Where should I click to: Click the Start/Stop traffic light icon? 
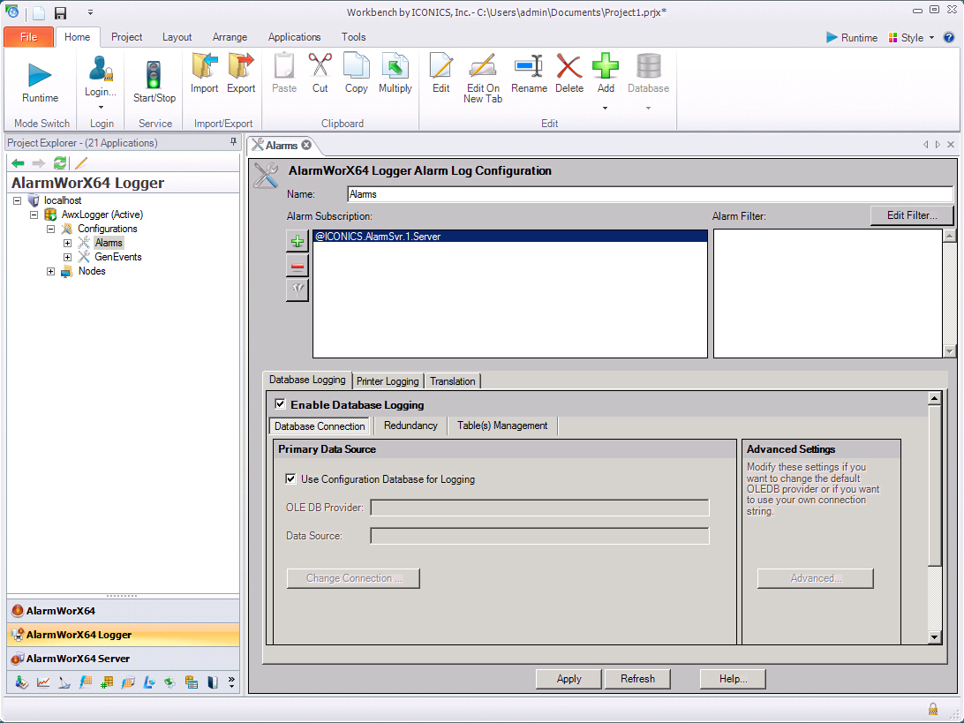pyautogui.click(x=154, y=74)
